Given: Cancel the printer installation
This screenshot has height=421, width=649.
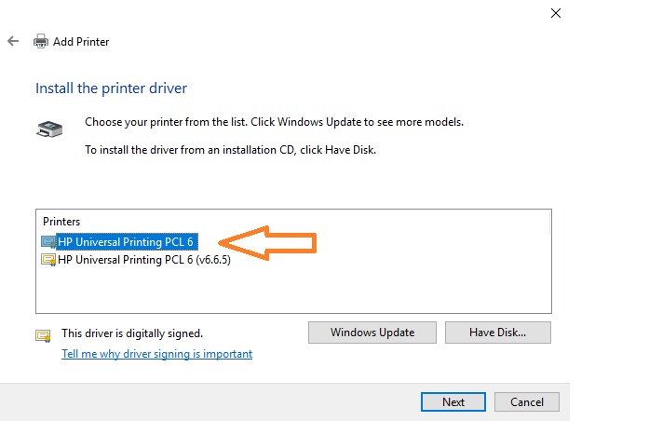Looking at the screenshot, I should coord(527,402).
